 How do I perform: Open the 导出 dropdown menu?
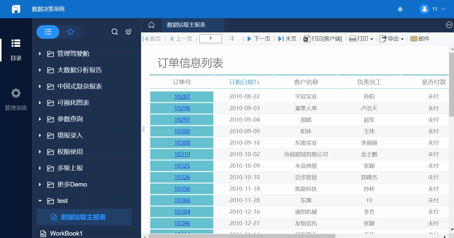[x=392, y=39]
